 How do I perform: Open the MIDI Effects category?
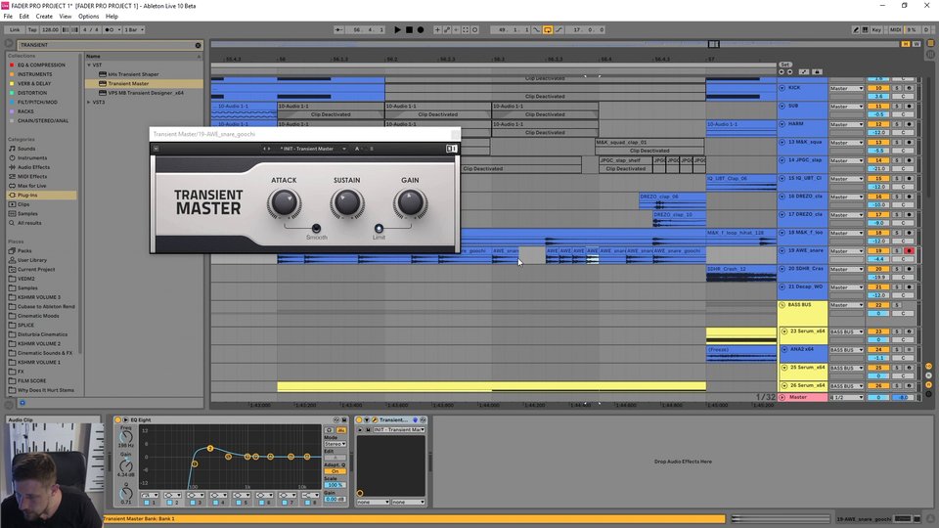click(x=32, y=177)
